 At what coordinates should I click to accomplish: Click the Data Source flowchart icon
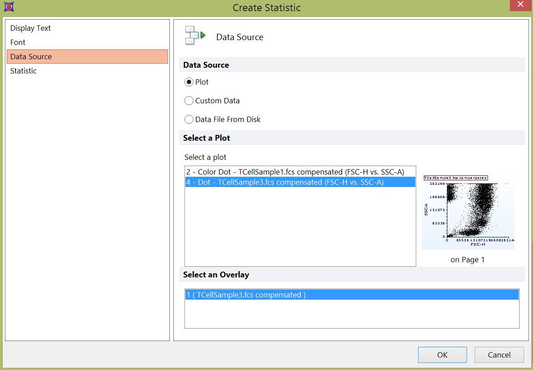[195, 36]
